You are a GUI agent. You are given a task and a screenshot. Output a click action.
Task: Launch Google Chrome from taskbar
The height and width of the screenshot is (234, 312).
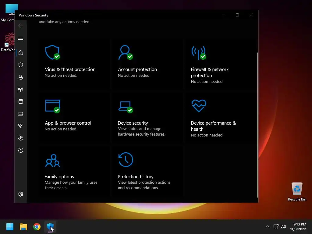coord(37,227)
